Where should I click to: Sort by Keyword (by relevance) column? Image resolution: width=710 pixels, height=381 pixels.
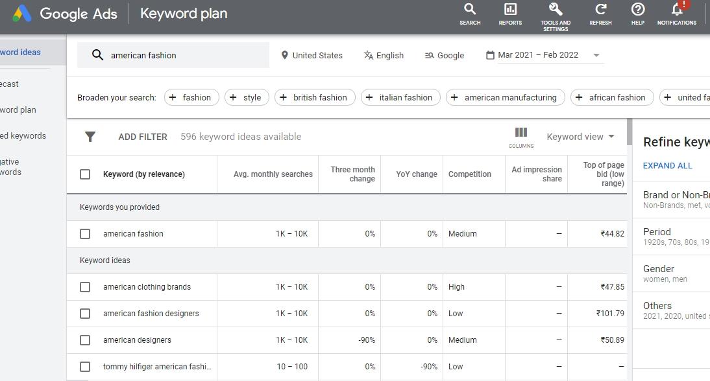tap(143, 174)
